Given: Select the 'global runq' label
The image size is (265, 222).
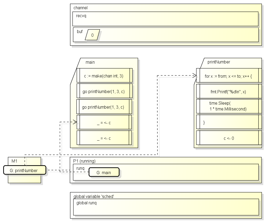Looking at the screenshot, I should pos(86,203).
